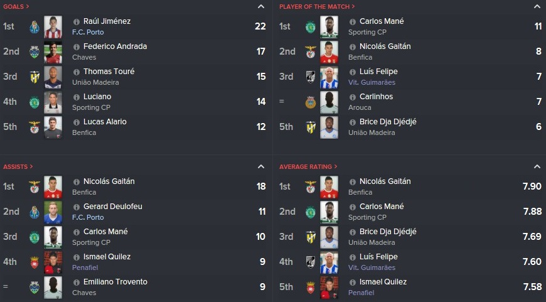Collapse the Assists panel

[x=261, y=166]
